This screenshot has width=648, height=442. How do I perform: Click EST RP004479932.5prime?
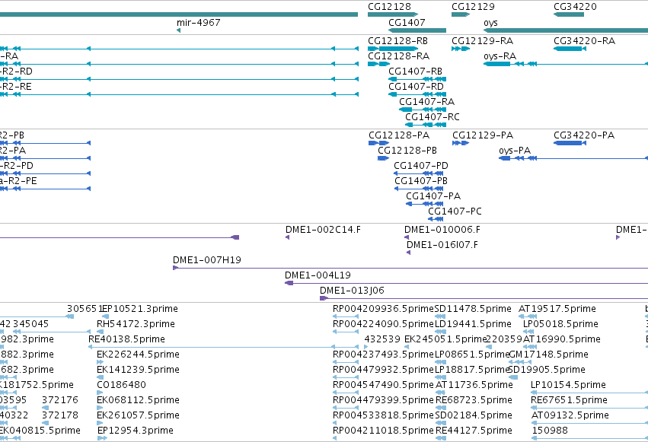383,370
